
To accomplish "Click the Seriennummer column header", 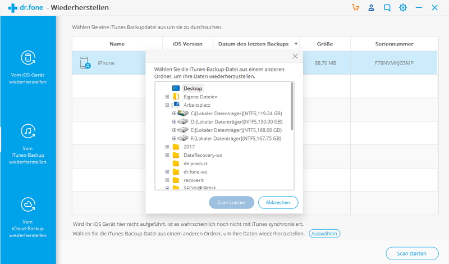I will 395,44.
